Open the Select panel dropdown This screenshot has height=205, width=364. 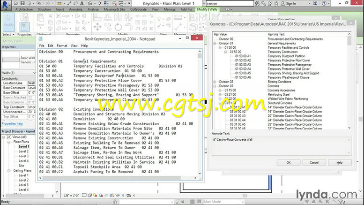[8, 34]
